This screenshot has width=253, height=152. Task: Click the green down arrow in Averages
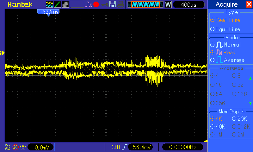coord(250,103)
